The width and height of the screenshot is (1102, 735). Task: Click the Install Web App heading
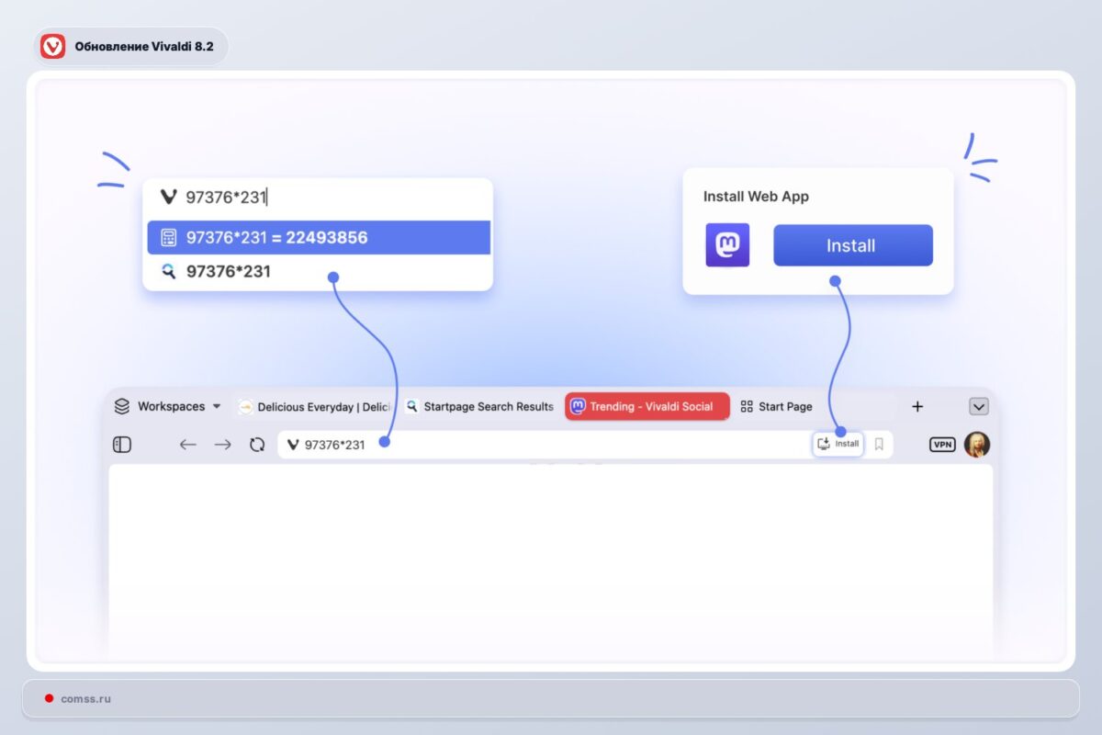(756, 197)
